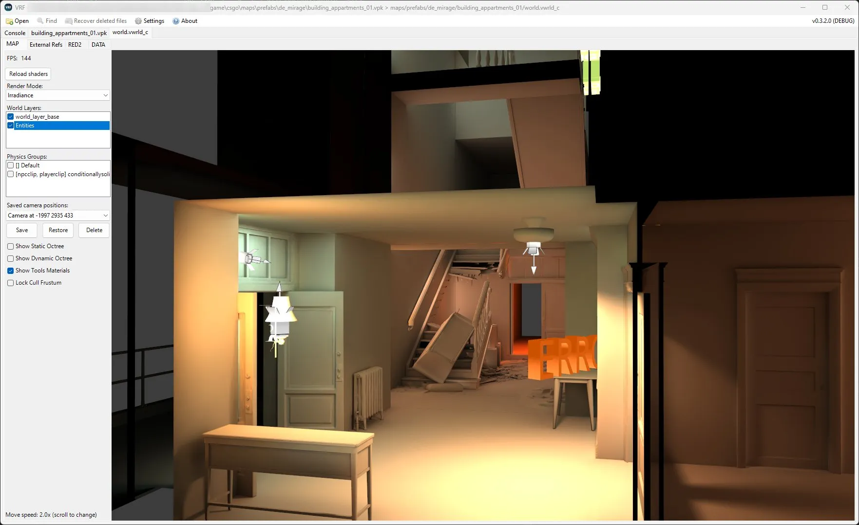Save the current camera position
Viewport: 859px width, 525px height.
(22, 230)
